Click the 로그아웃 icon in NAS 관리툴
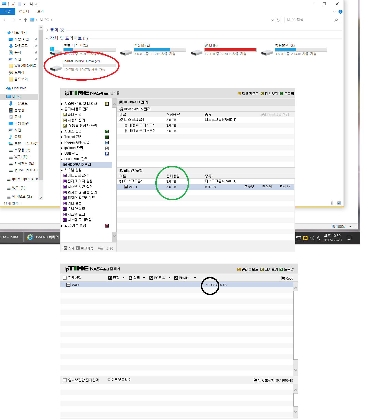 pos(78,248)
